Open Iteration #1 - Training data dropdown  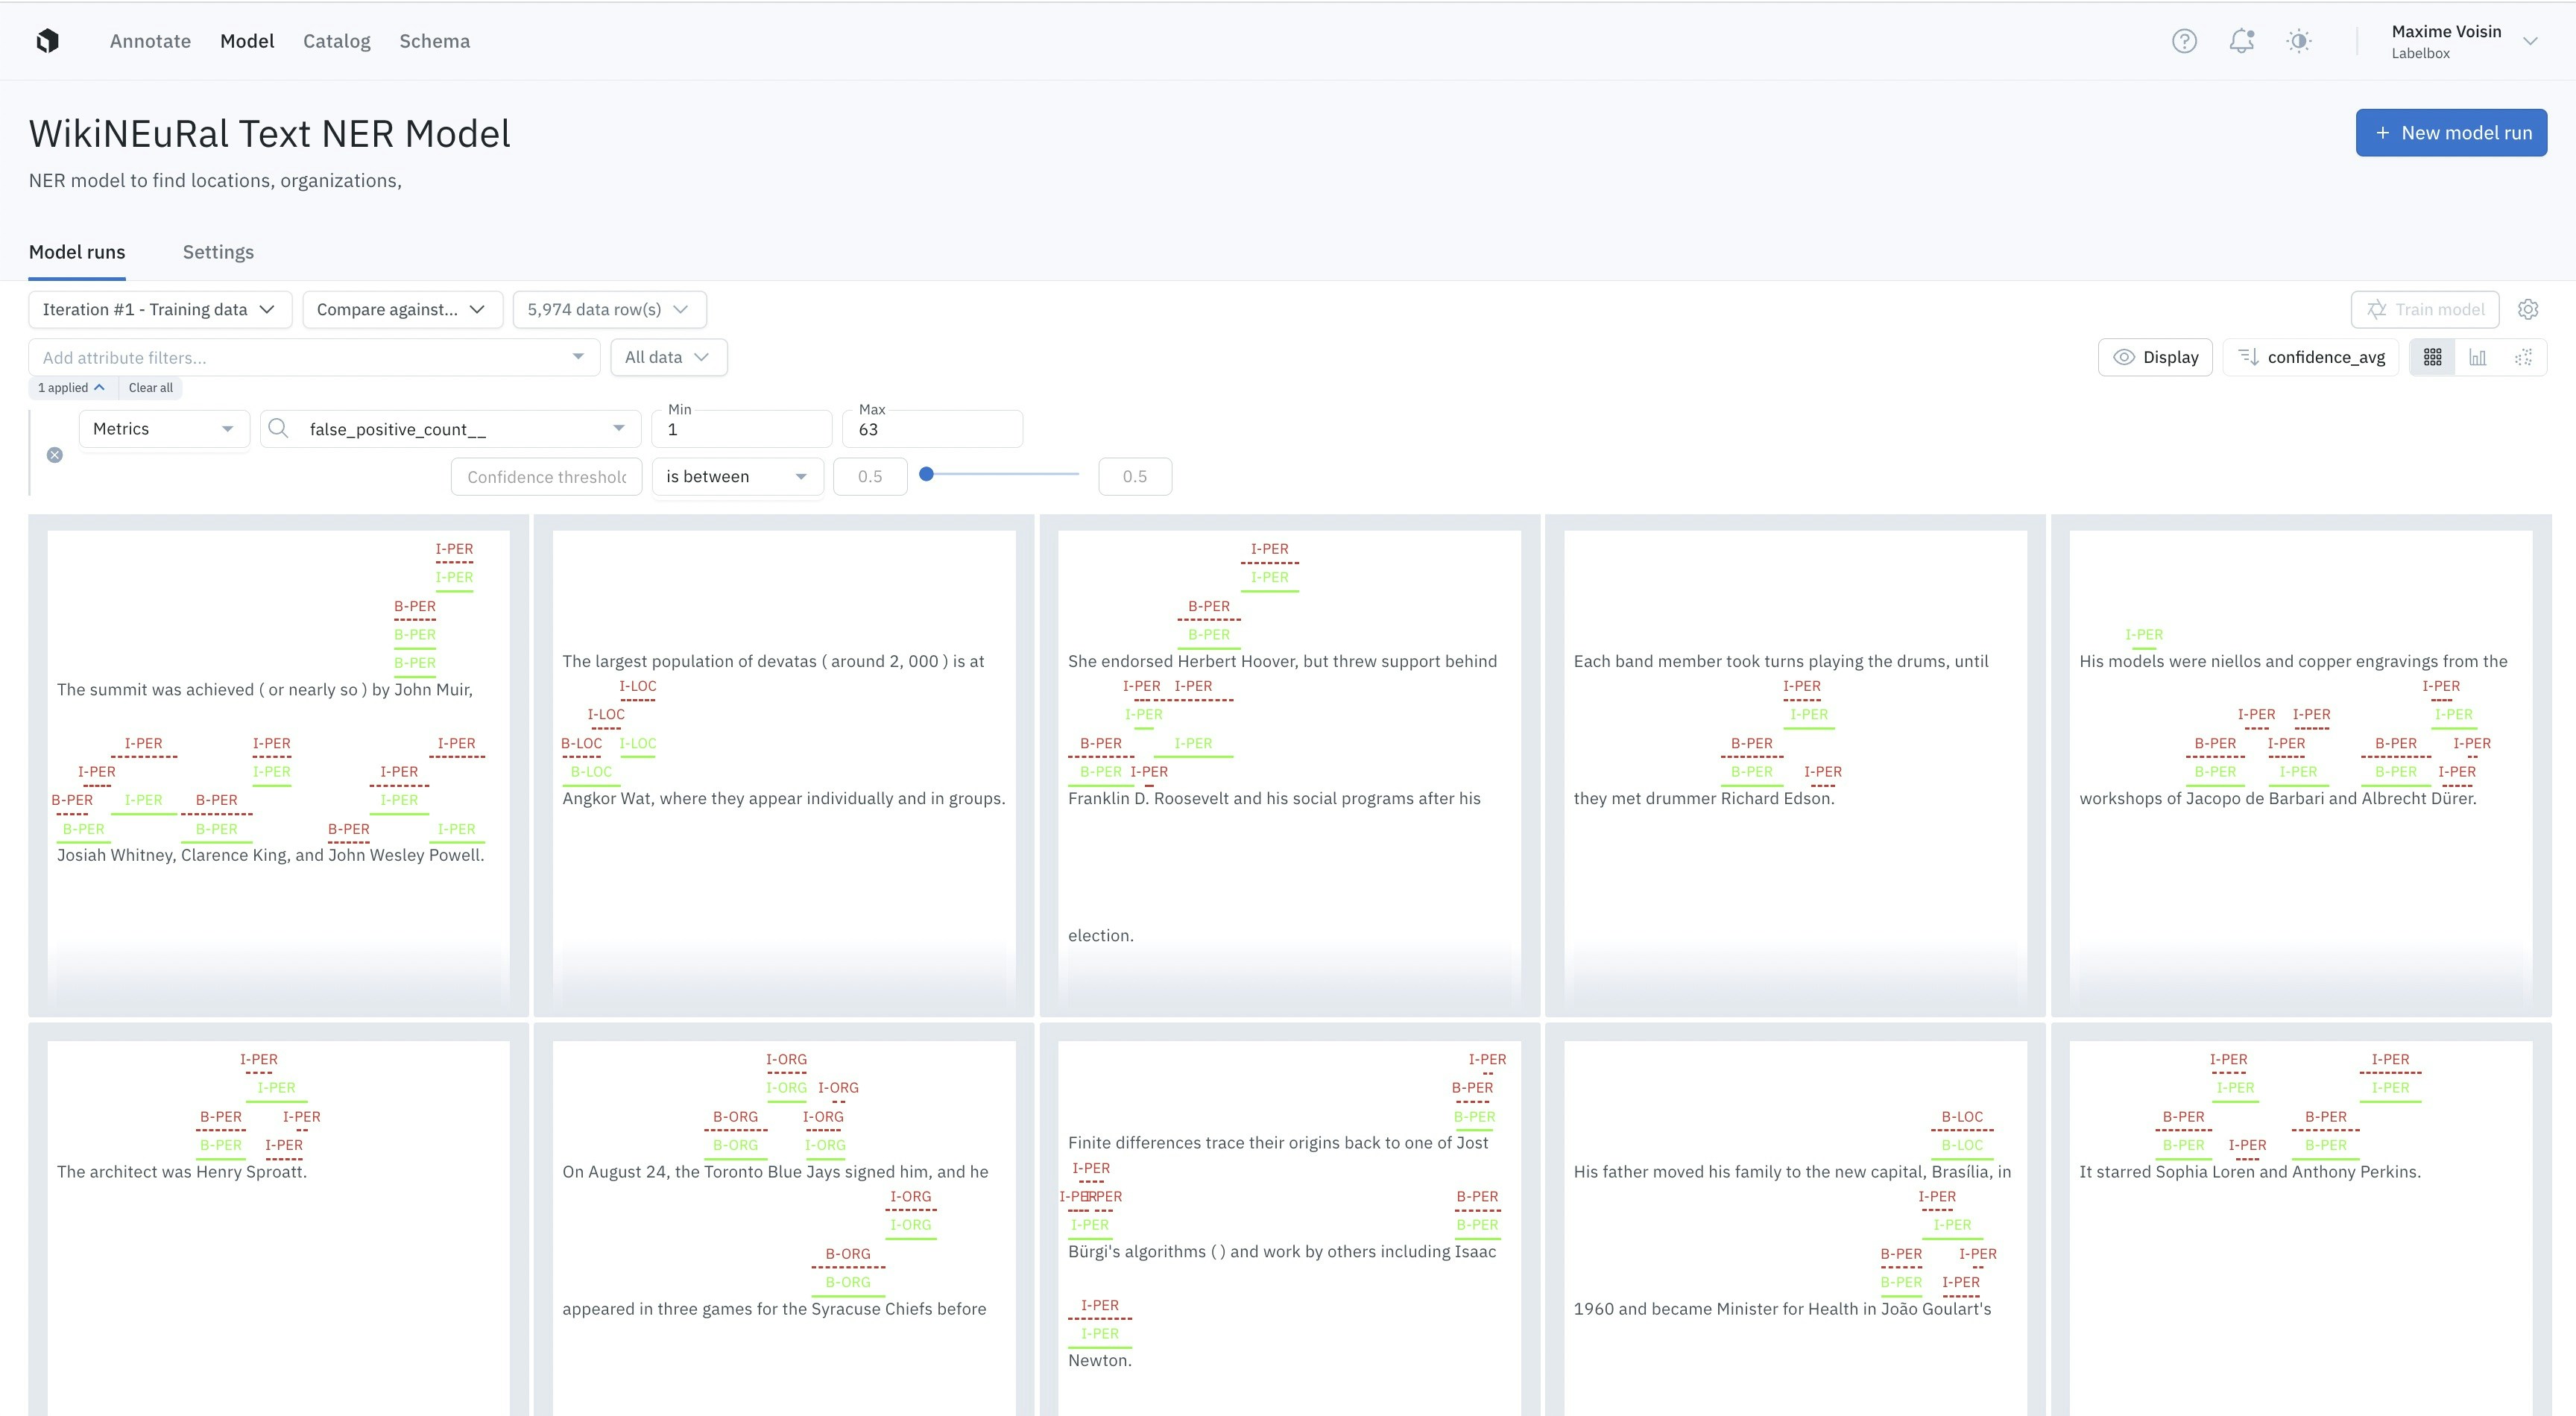(x=160, y=310)
